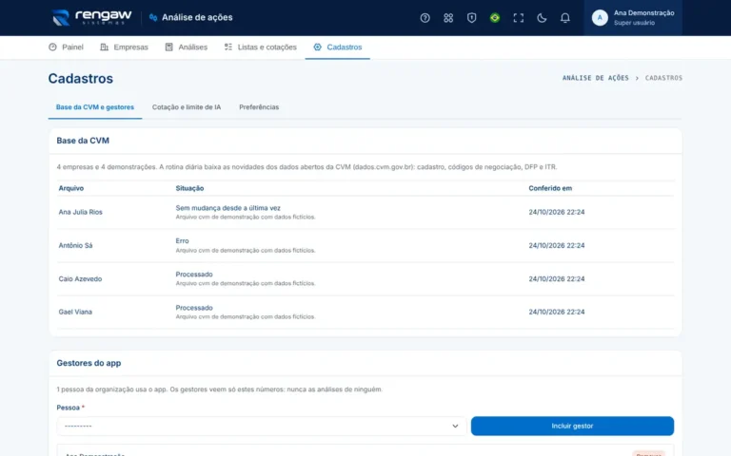Image resolution: width=731 pixels, height=456 pixels.
Task: Click the Brazil flag language icon
Action: coord(495,18)
